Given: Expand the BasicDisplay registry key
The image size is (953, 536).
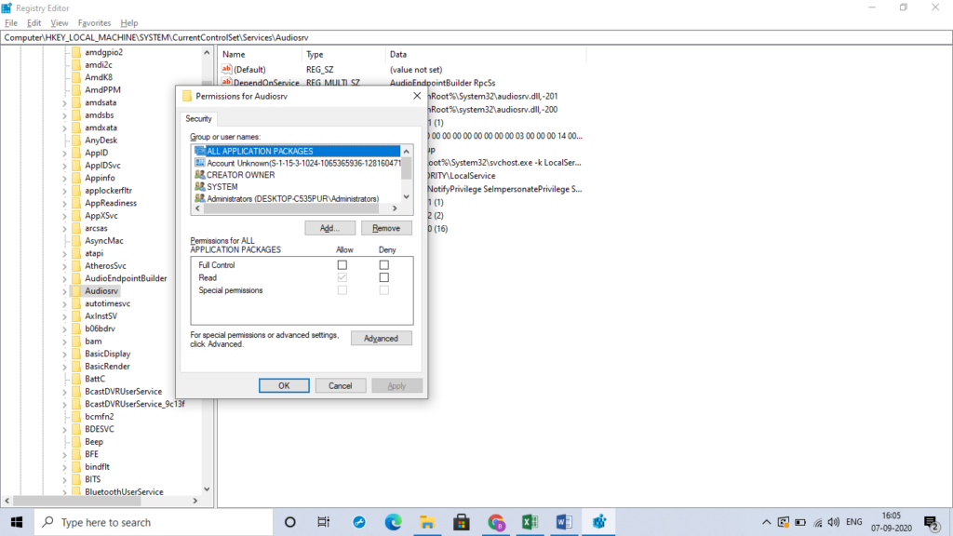Looking at the screenshot, I should (65, 354).
